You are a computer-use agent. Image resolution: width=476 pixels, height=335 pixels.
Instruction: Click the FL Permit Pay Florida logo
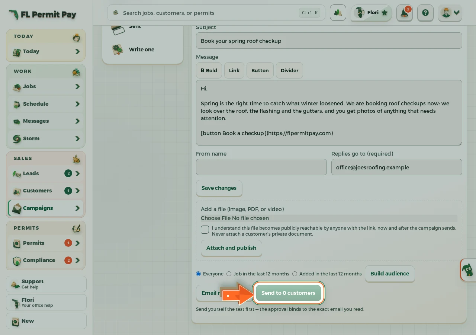[x=14, y=15]
